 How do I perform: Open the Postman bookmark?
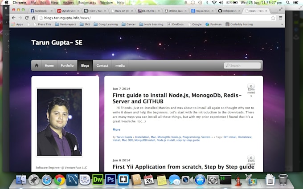pos(213,24)
